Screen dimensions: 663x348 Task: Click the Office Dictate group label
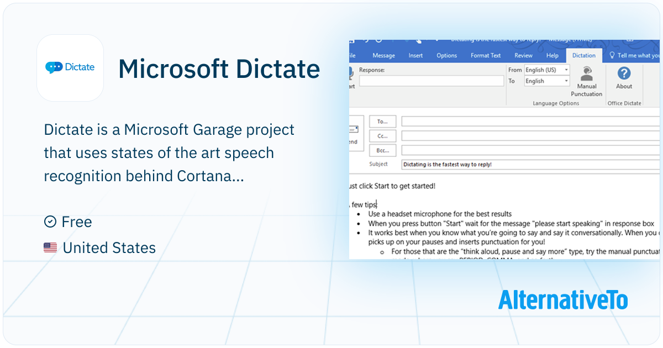[x=624, y=103]
